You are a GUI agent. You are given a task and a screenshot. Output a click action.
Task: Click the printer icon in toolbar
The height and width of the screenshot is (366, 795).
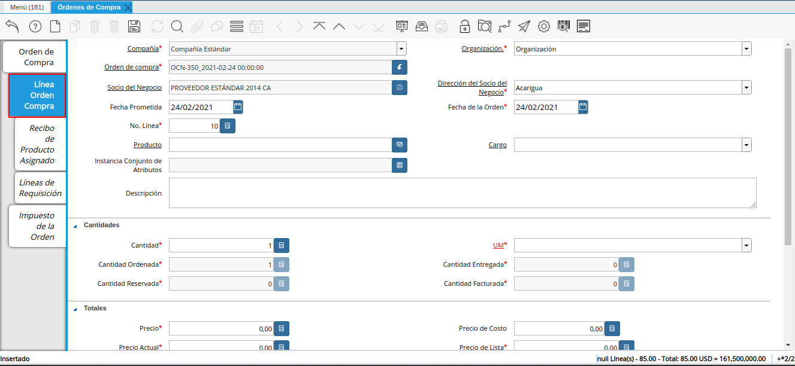click(x=442, y=26)
